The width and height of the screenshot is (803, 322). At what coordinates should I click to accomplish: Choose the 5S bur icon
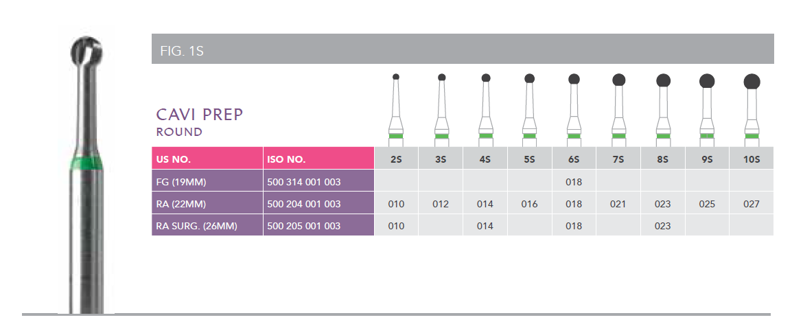530,108
